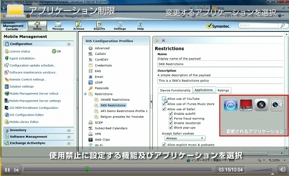The width and height of the screenshot is (289, 176).
Task: Open Agent installation link
Action: coord(23,59)
